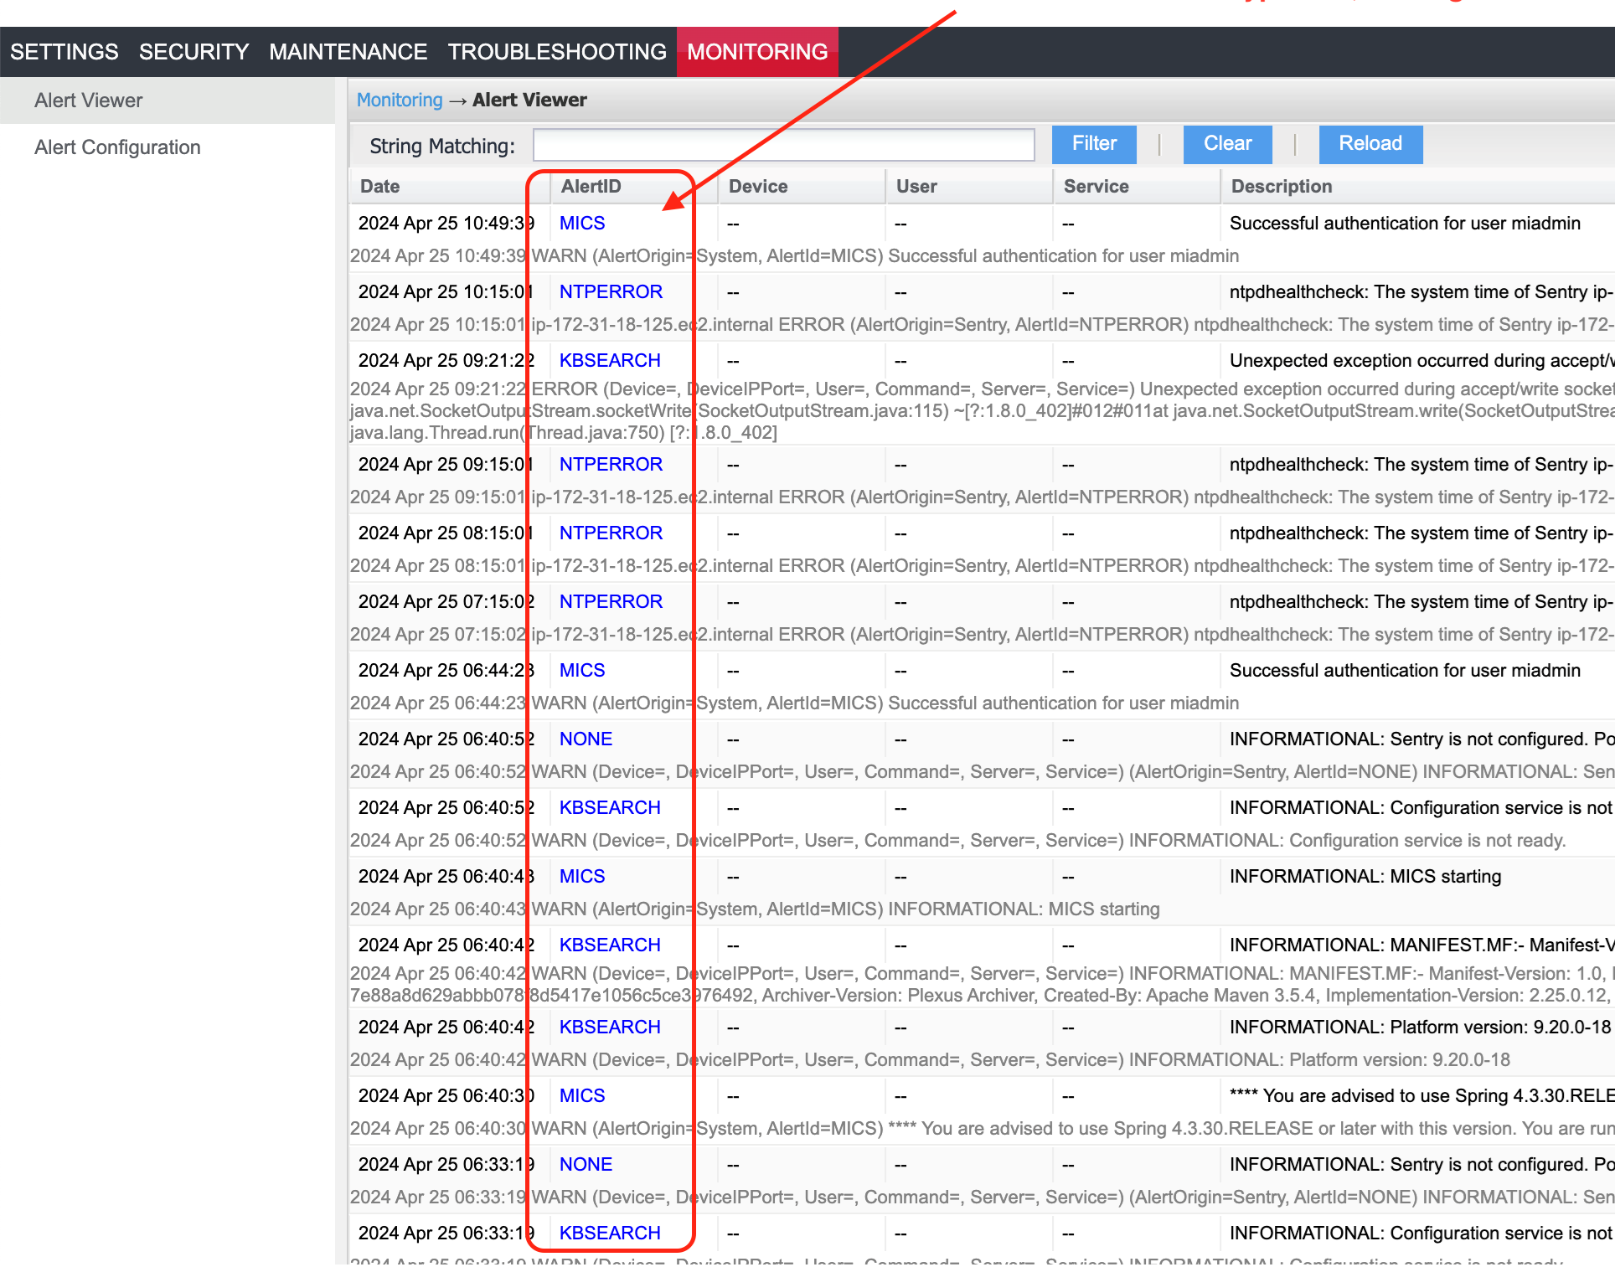Go to the TROUBLESHOOTING tab
Screen dimensions: 1615x1267
point(556,52)
